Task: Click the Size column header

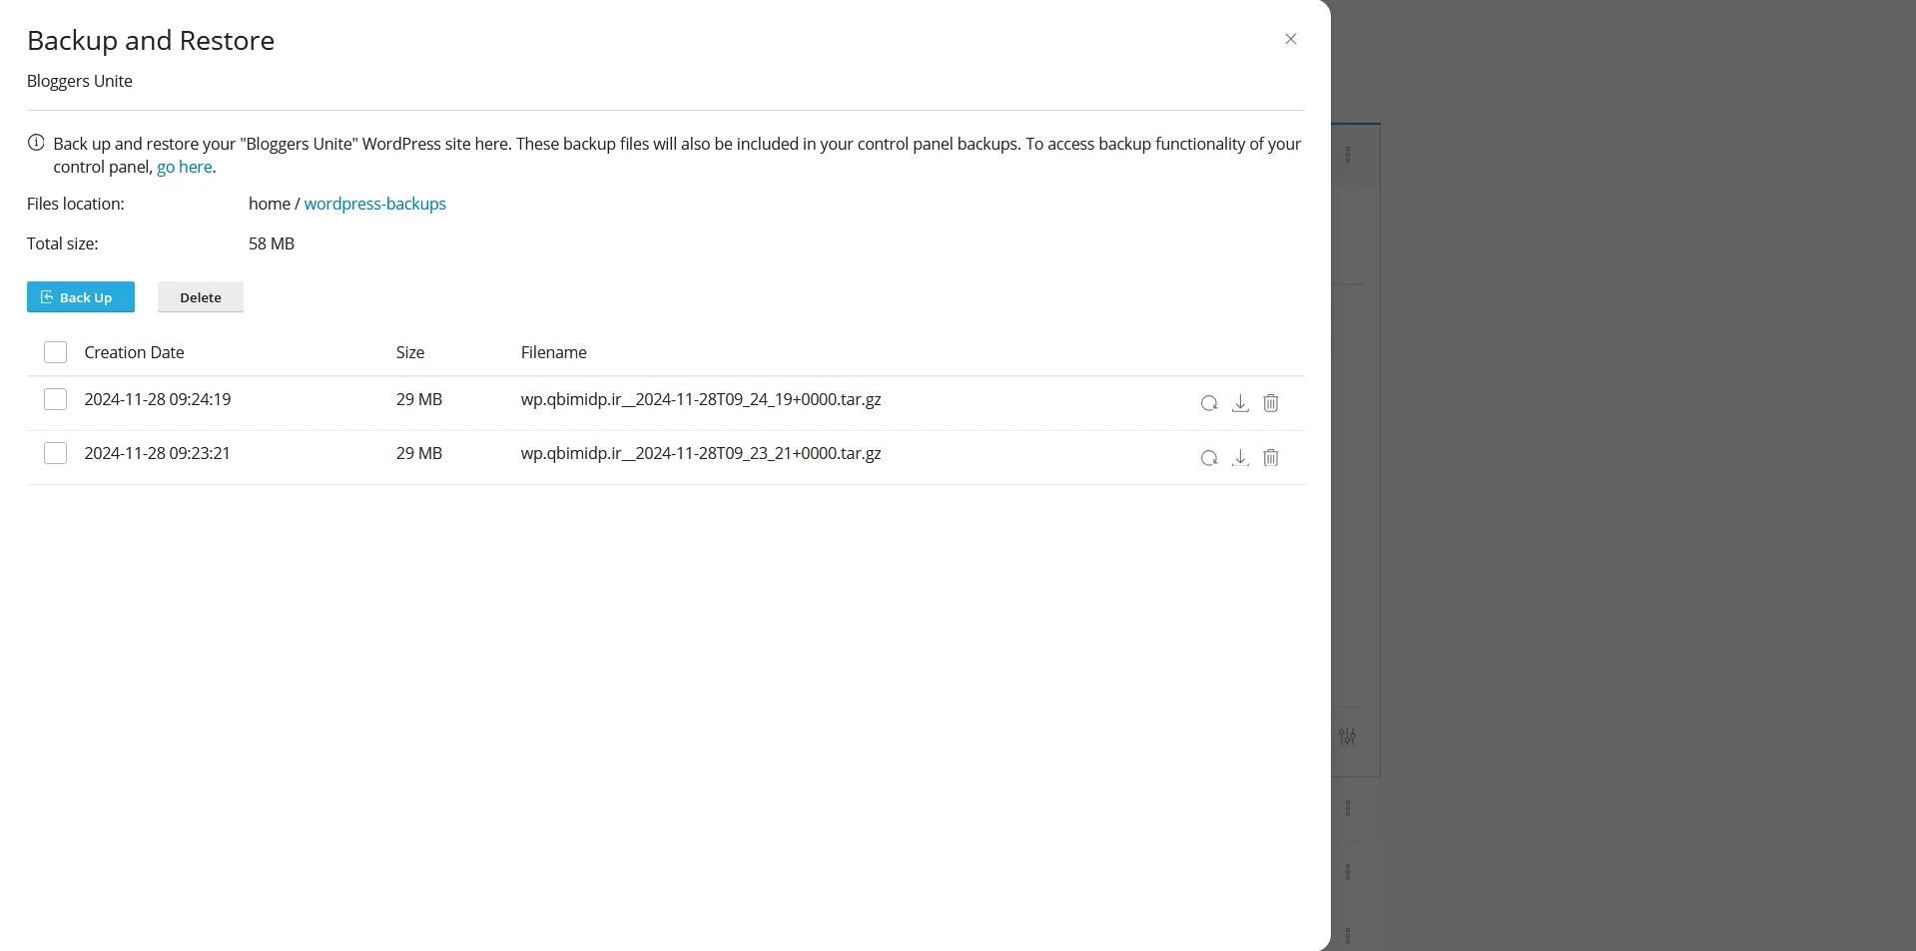Action: [x=410, y=352]
